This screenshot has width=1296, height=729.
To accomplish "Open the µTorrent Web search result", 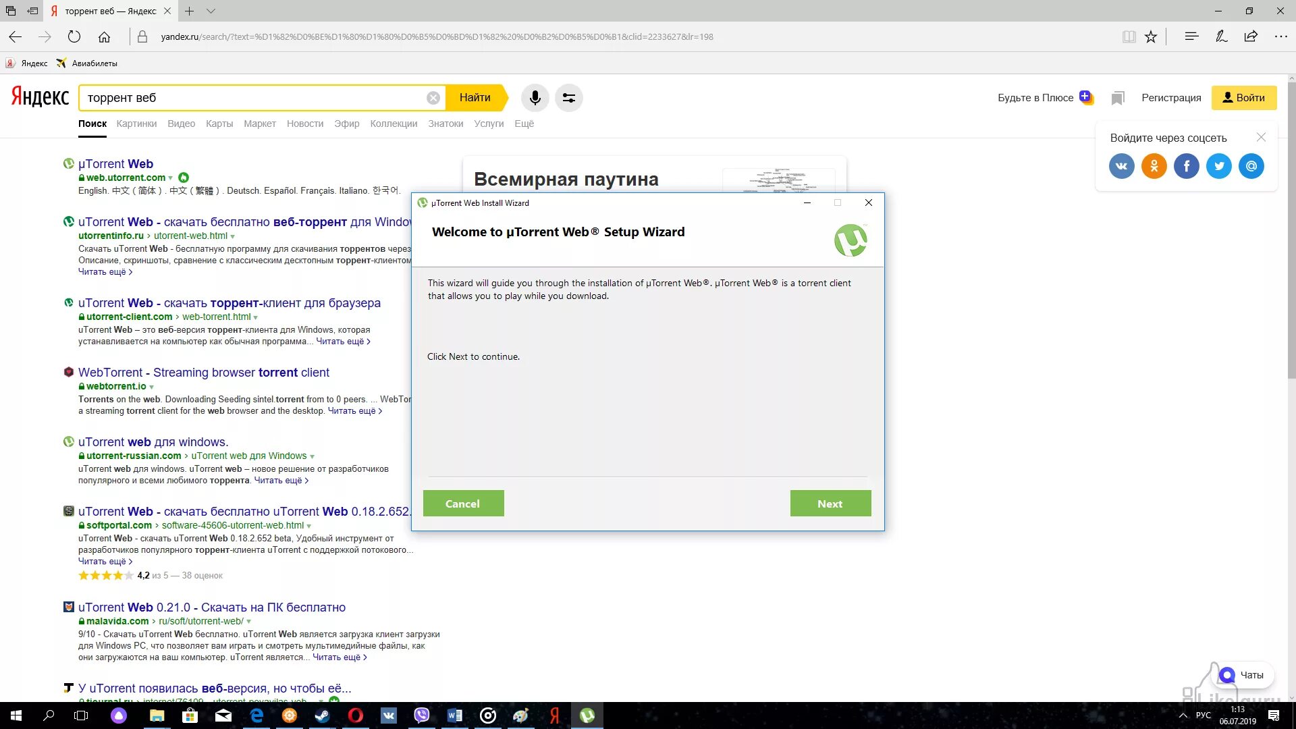I will click(x=115, y=164).
